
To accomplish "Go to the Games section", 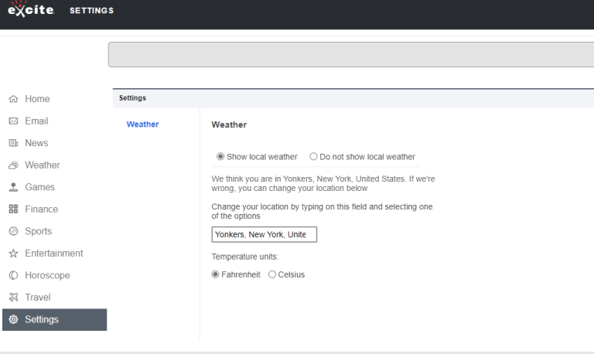I will (39, 187).
